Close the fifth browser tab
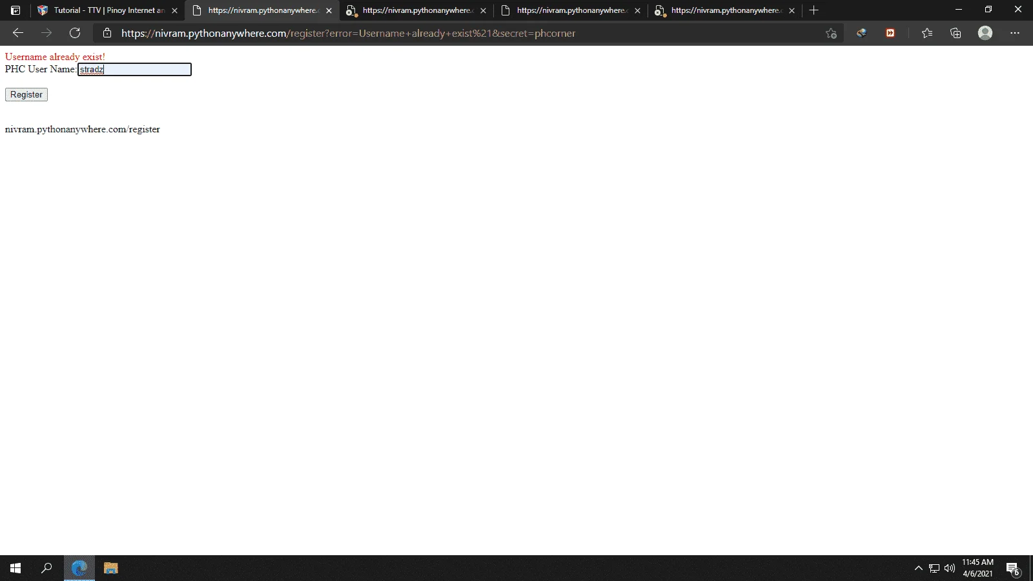 click(792, 10)
